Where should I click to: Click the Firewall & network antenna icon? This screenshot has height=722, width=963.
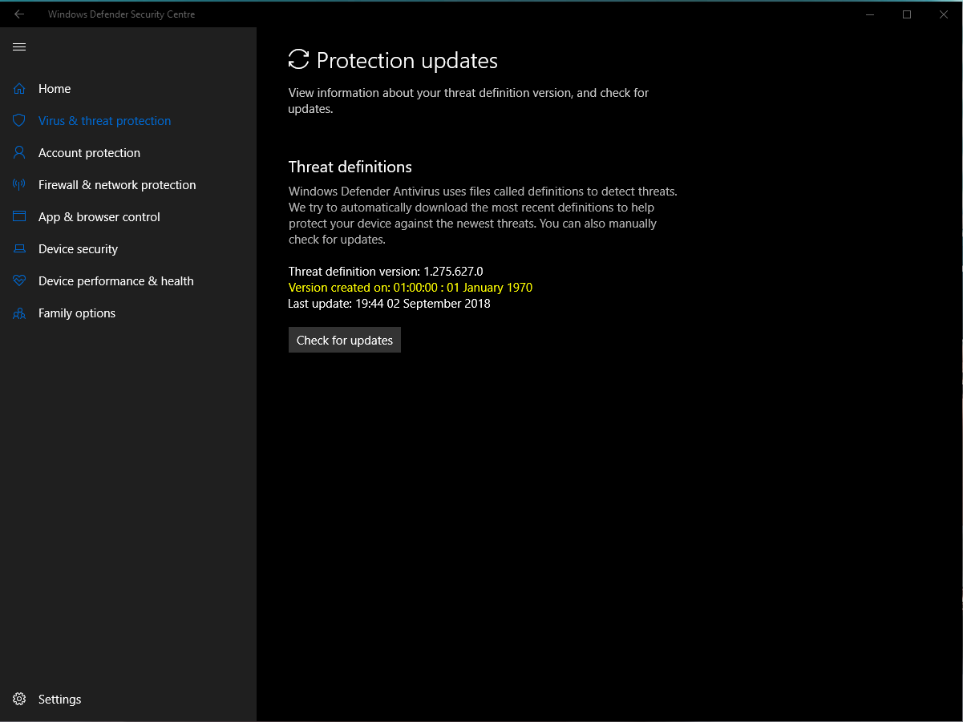pyautogui.click(x=19, y=185)
